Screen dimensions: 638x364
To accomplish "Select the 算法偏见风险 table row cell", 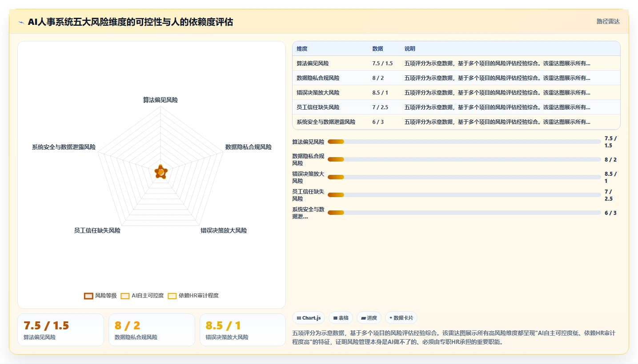I will [313, 63].
